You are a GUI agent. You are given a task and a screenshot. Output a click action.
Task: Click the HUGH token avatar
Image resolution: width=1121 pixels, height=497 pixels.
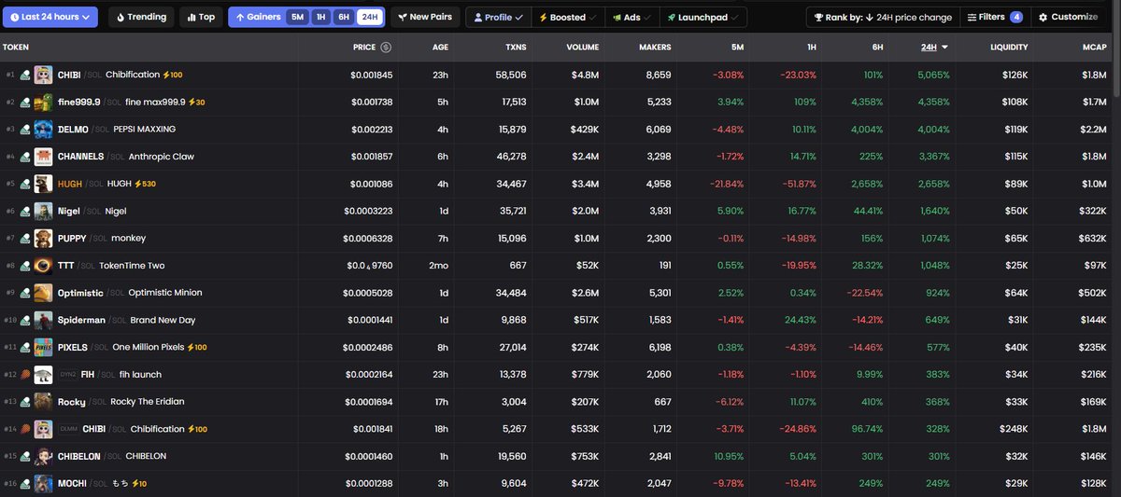[x=43, y=184]
